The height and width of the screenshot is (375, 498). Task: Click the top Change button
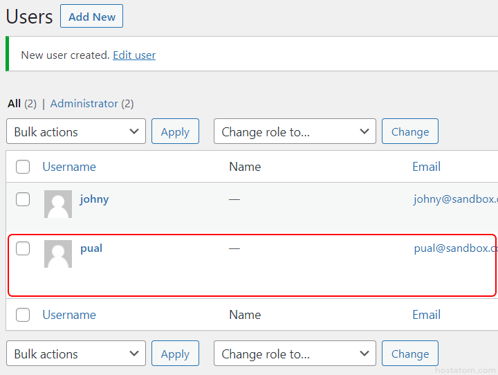pyautogui.click(x=410, y=132)
